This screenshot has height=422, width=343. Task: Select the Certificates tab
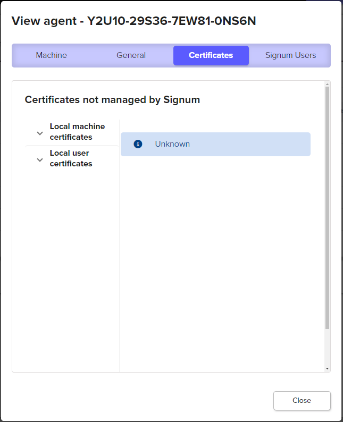pyautogui.click(x=211, y=55)
